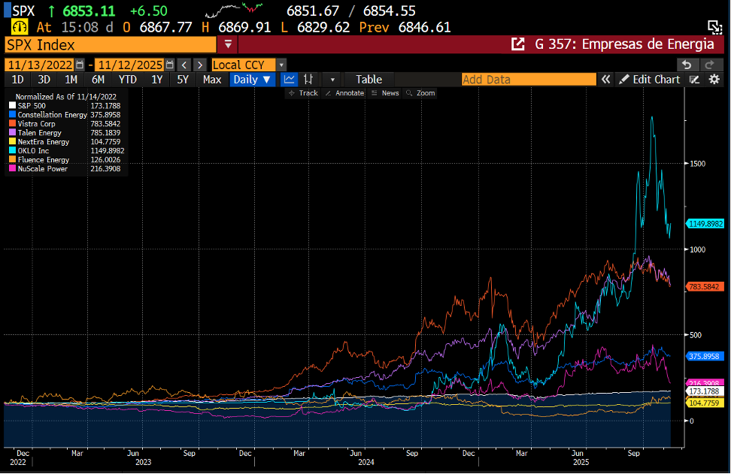Click the 104.7759 NextEra axis value label
The image size is (731, 474).
point(705,403)
